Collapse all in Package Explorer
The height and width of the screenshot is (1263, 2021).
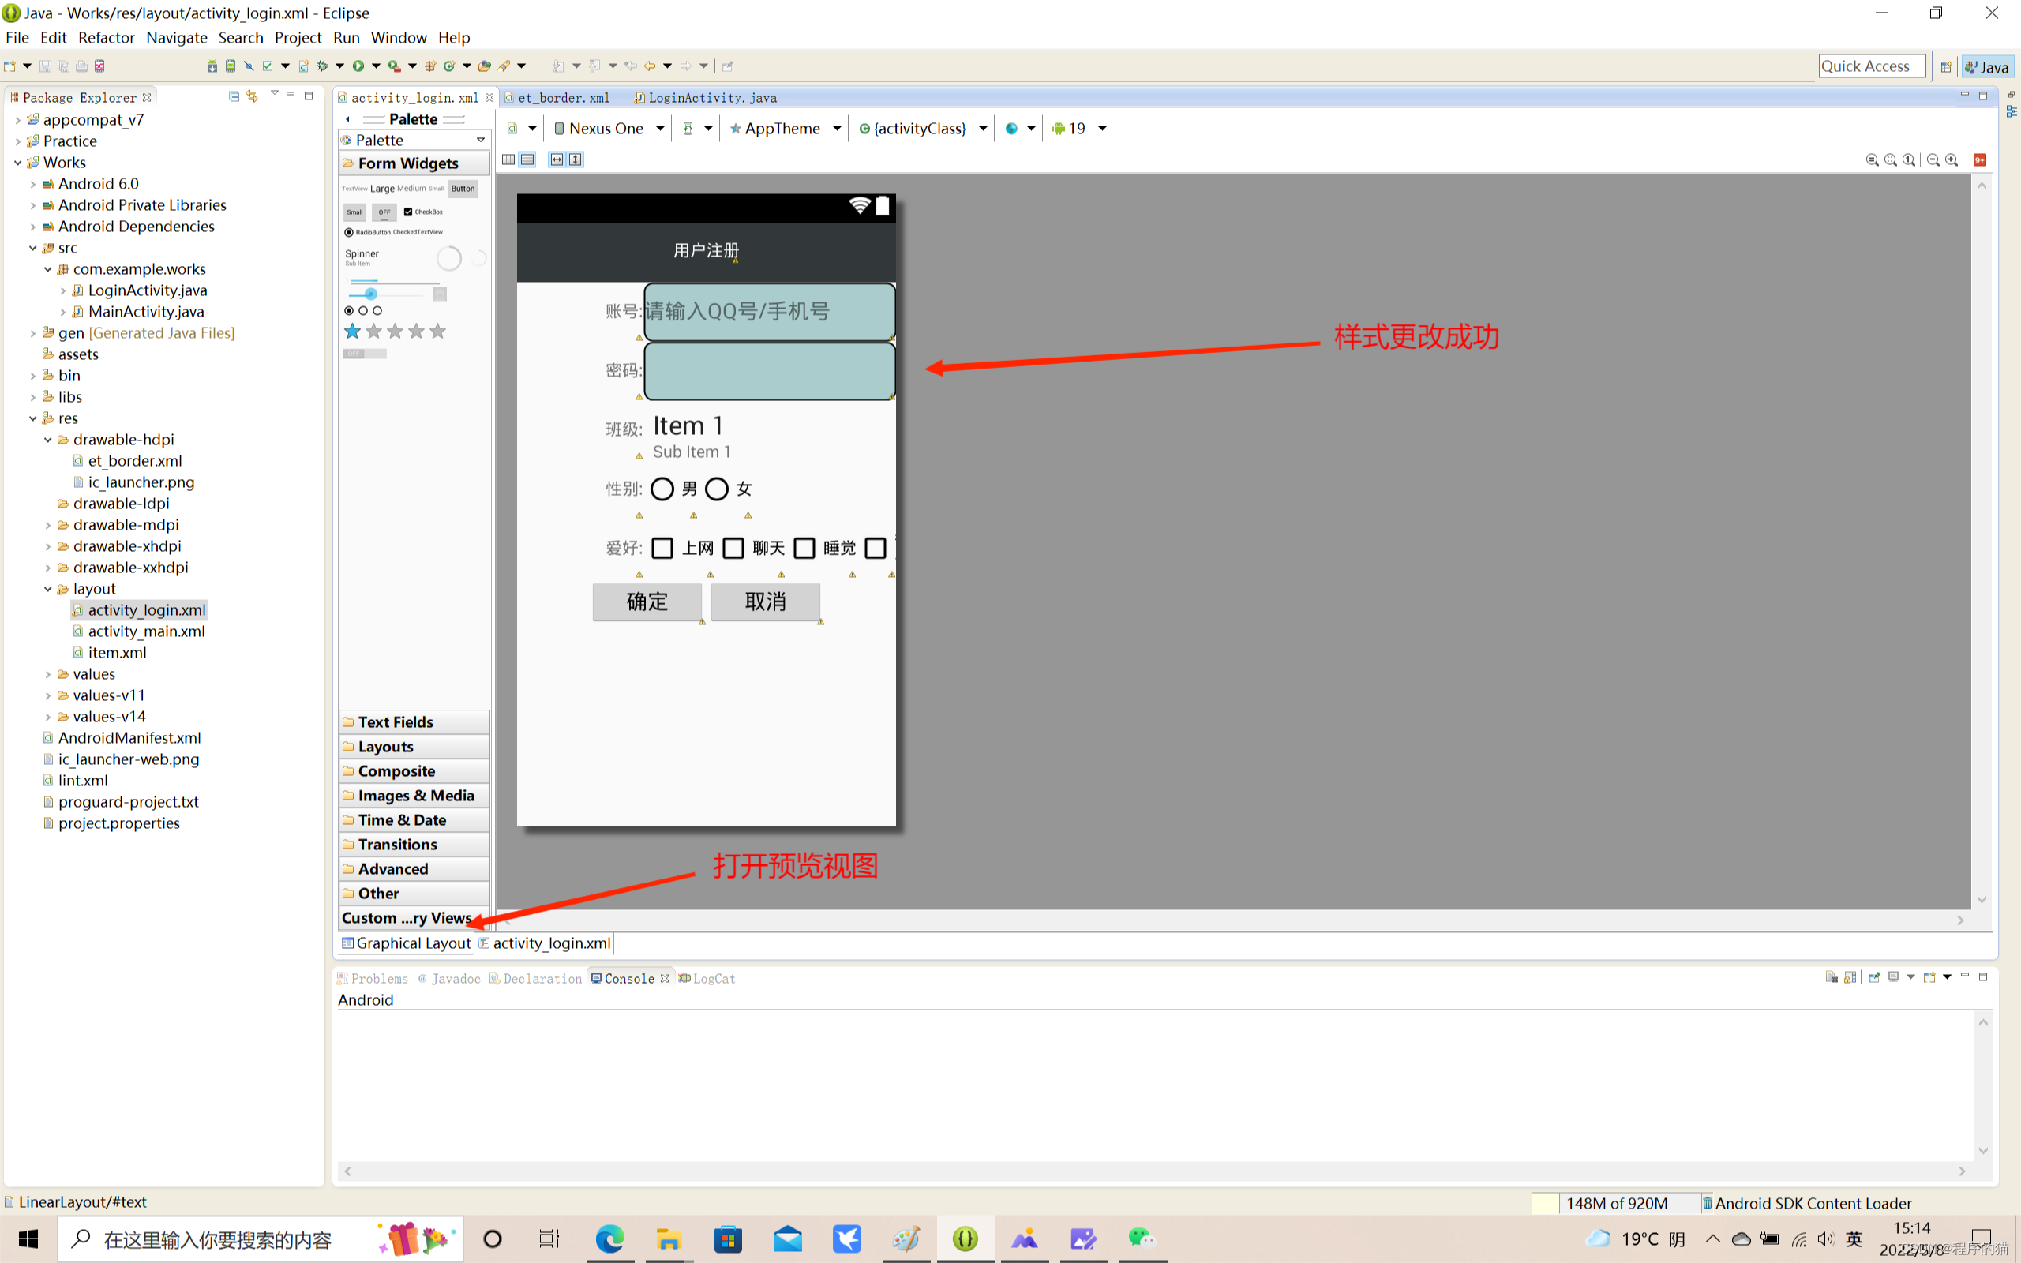tap(234, 97)
